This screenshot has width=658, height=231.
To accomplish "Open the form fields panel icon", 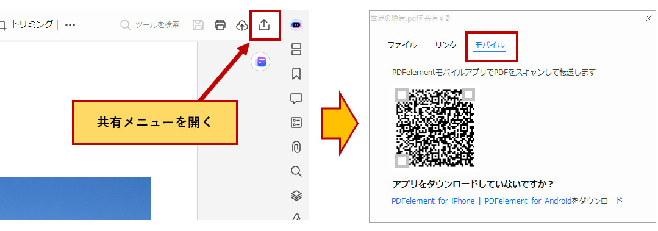I will [296, 123].
